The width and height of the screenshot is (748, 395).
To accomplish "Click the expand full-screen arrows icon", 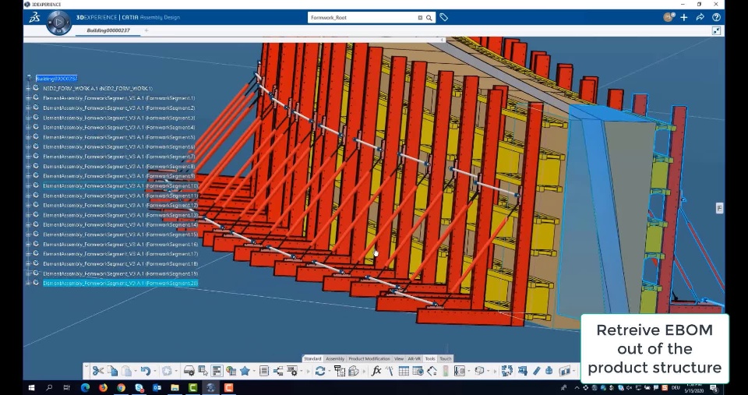I will tap(717, 30).
